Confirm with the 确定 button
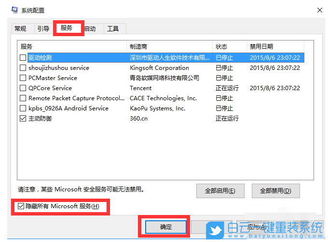The image size is (328, 242). tap(165, 227)
